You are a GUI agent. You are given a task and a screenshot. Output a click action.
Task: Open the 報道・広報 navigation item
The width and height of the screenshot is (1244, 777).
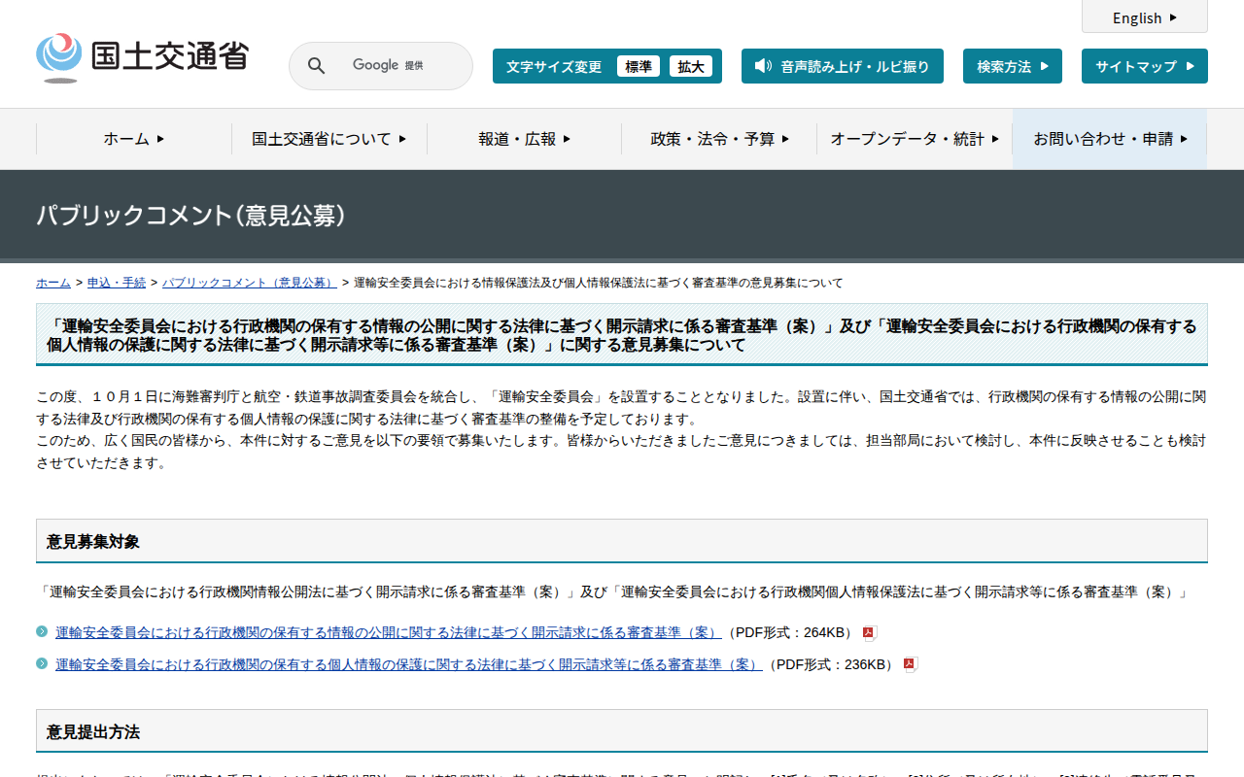(x=524, y=139)
